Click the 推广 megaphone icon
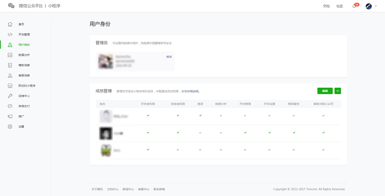385x196 pixels. (10, 116)
